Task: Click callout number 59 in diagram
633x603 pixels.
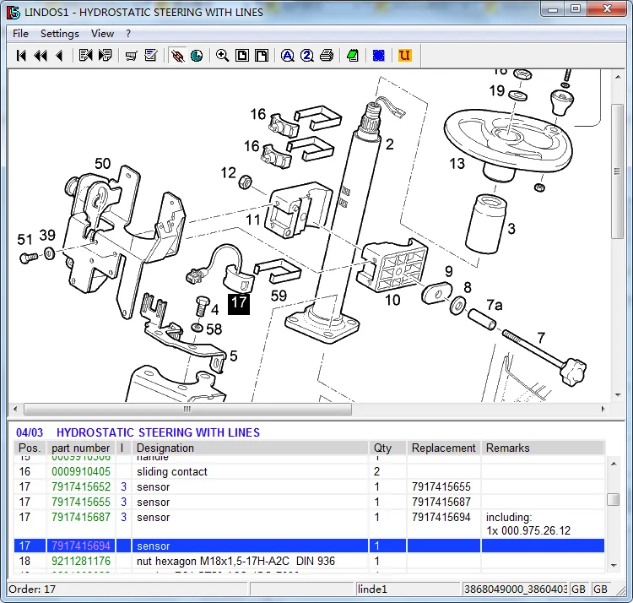Action: (x=279, y=296)
